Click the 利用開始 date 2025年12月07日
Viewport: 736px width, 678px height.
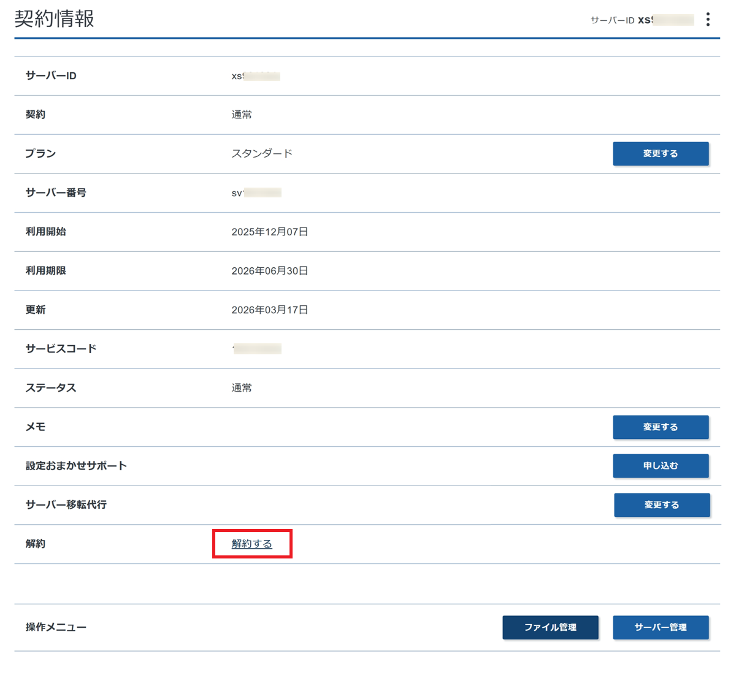269,232
